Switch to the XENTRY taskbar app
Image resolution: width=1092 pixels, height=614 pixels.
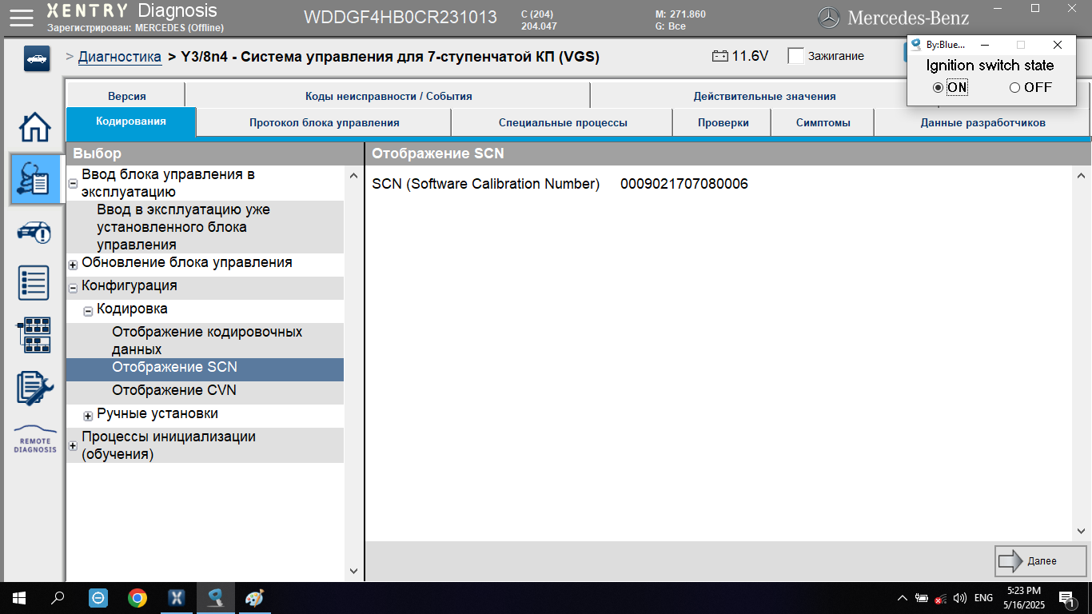click(177, 597)
